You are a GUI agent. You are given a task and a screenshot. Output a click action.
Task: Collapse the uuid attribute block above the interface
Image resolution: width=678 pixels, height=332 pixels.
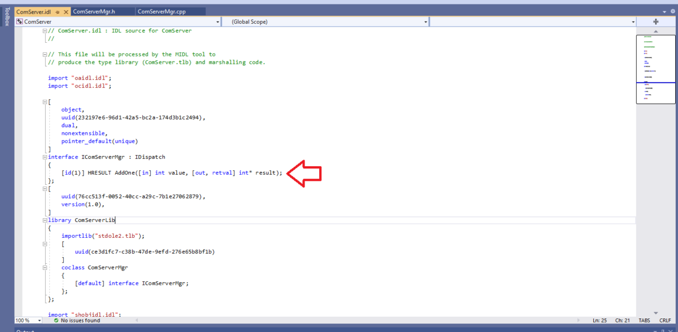point(44,101)
